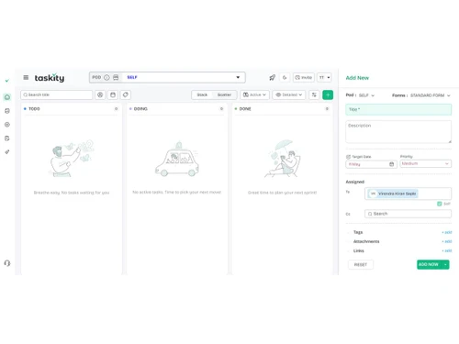Viewport: 459px width, 344px height.
Task: Open the board settings sliders icon
Action: tap(314, 94)
